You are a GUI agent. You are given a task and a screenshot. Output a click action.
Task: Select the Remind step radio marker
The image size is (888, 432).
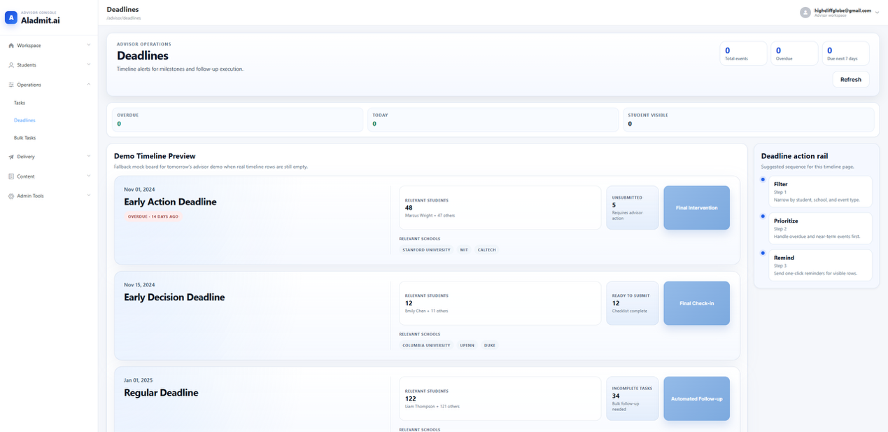pos(763,253)
